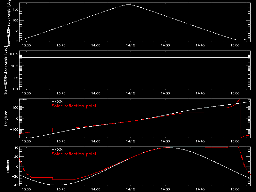Click the 14:00 label under the Moon angle plot
The height and width of the screenshot is (192, 256).
pos(96,93)
